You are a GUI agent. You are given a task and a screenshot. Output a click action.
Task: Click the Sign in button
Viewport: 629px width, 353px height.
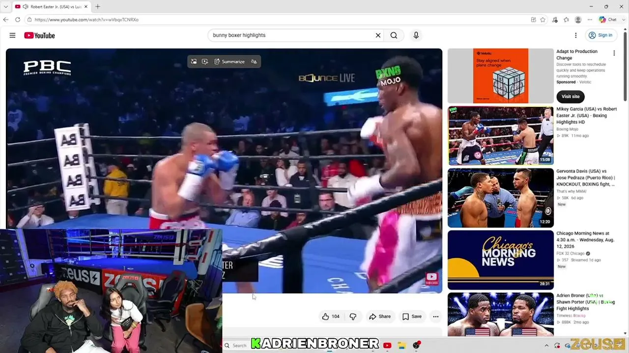[601, 35]
